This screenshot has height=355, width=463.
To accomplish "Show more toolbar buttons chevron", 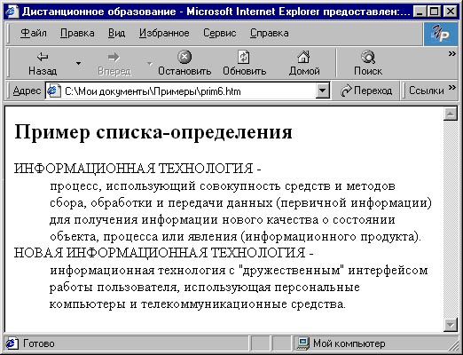I will [x=451, y=54].
